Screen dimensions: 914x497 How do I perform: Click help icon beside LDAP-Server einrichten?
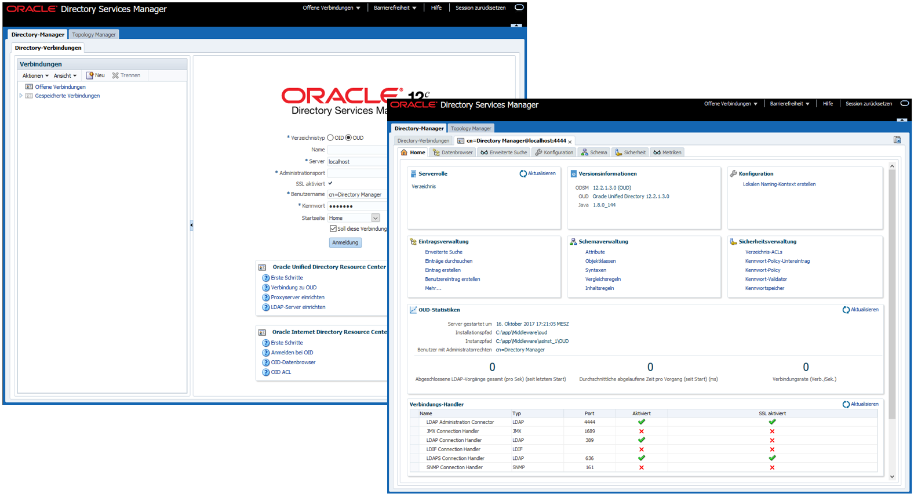(266, 307)
